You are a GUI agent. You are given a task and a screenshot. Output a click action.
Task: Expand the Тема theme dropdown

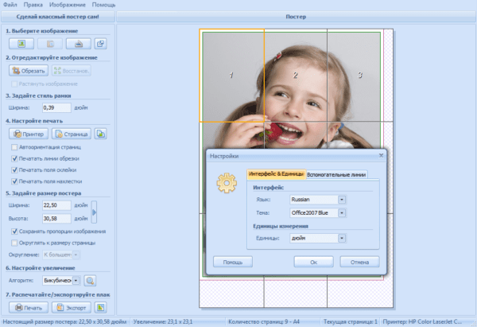coord(342,212)
